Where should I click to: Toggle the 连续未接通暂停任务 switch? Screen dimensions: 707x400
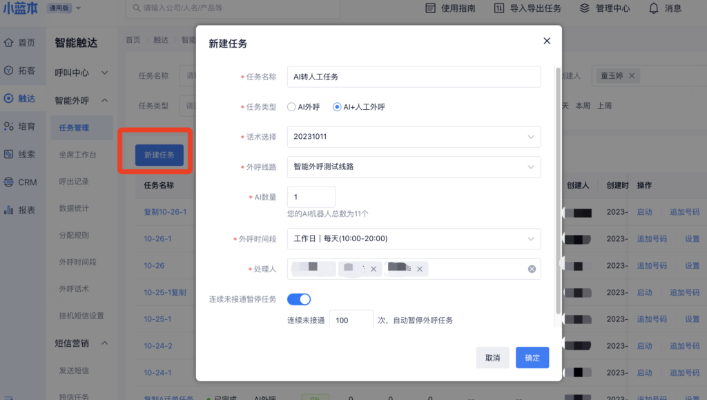[x=299, y=299]
